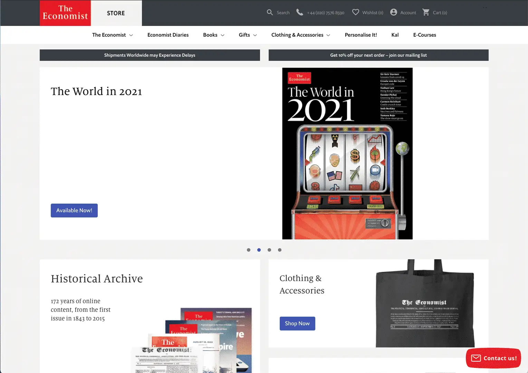Image resolution: width=528 pixels, height=373 pixels.
Task: Click the Account link text
Action: tap(408, 13)
